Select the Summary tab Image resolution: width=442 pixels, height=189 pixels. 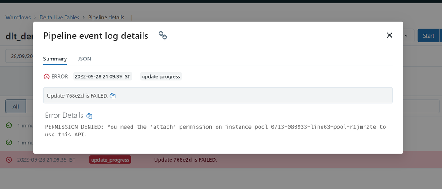point(55,59)
